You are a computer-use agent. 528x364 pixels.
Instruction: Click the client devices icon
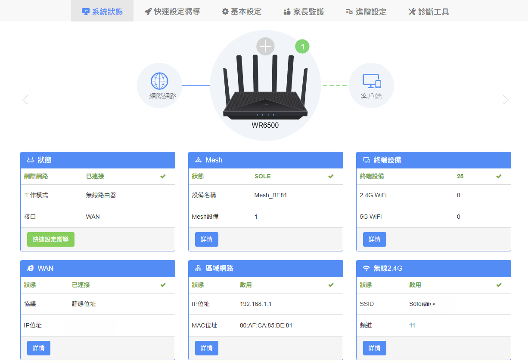(371, 81)
